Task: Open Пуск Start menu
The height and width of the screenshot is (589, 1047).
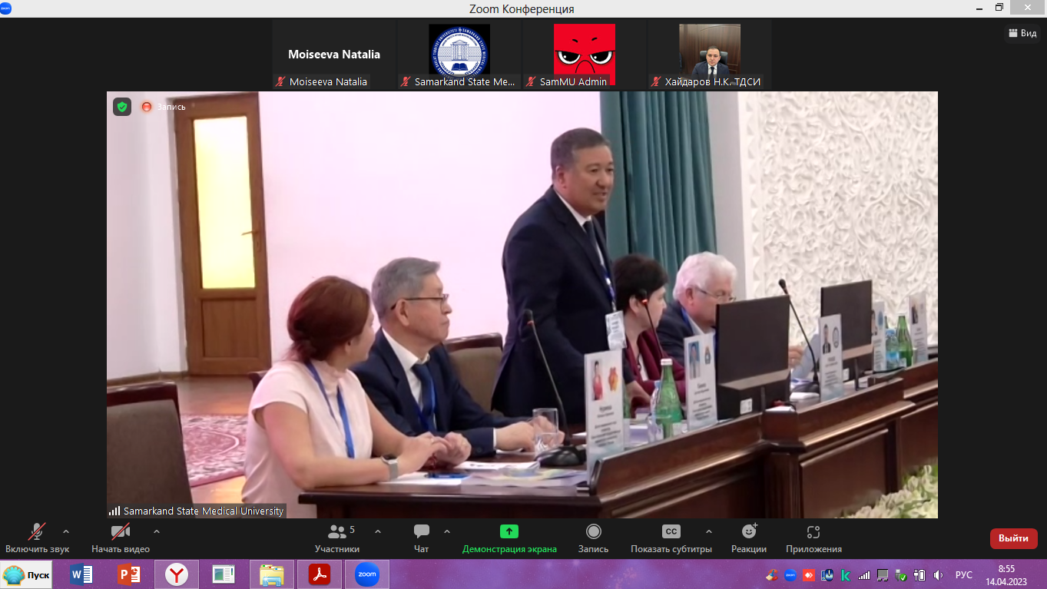Action: point(27,574)
